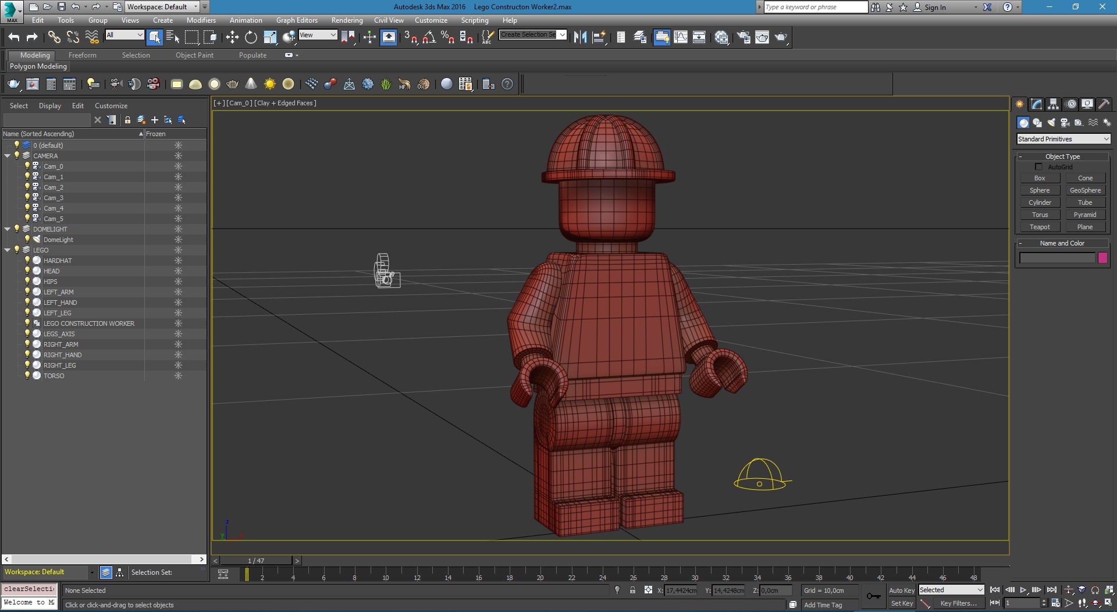This screenshot has width=1117, height=612.
Task: Toggle Percent Snap icon
Action: (447, 37)
